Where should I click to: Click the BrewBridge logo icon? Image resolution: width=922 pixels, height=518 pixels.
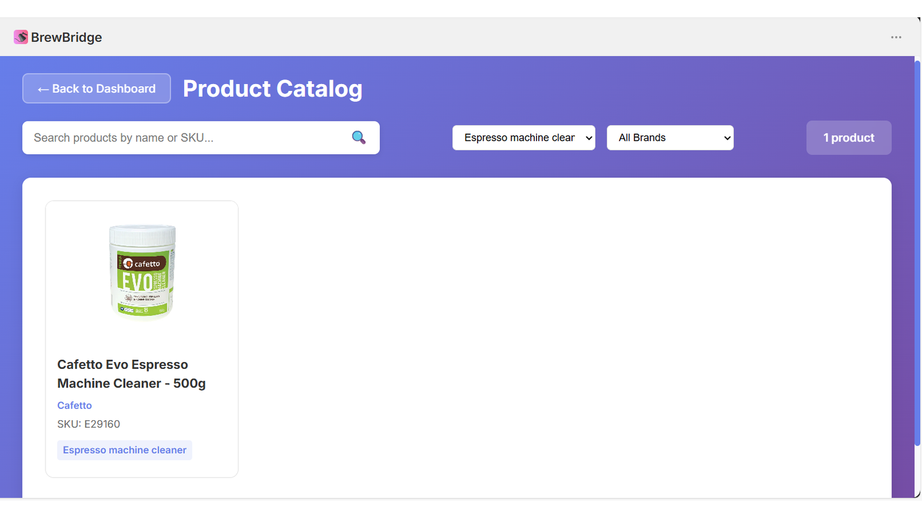21,37
